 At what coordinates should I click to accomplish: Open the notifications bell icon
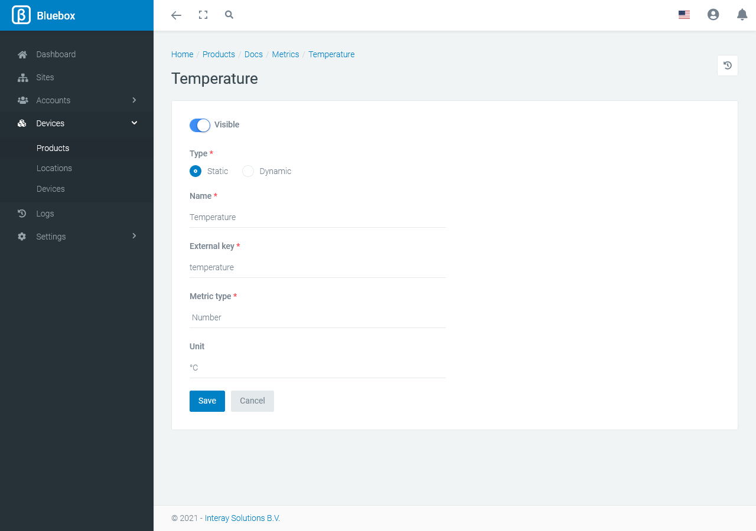tap(742, 15)
